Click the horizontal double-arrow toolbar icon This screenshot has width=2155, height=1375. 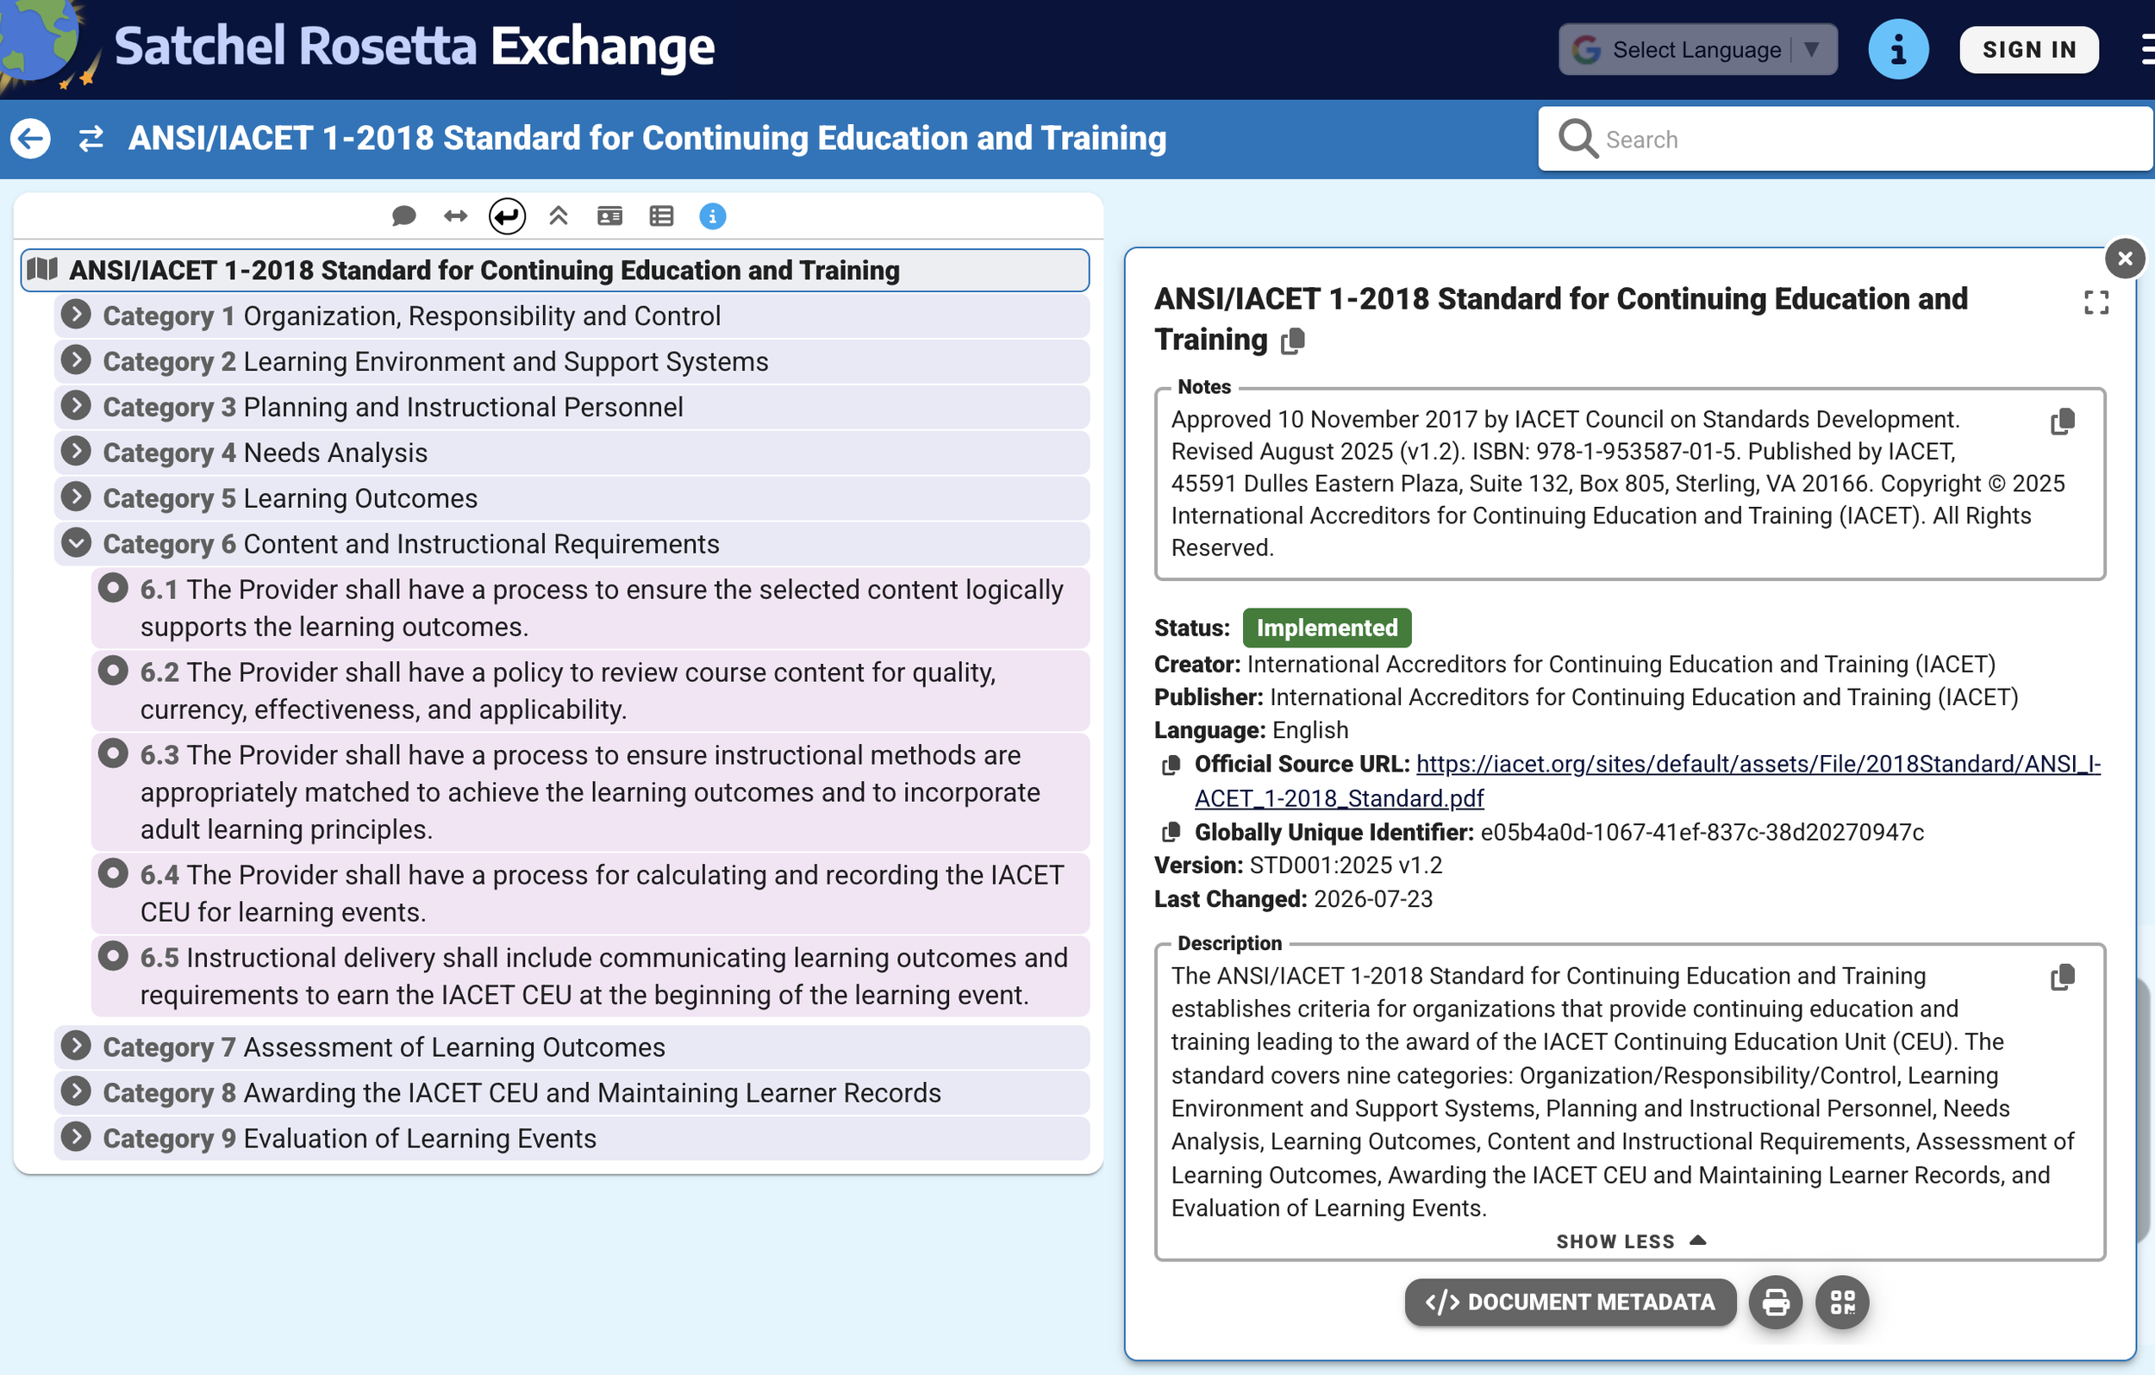click(455, 216)
